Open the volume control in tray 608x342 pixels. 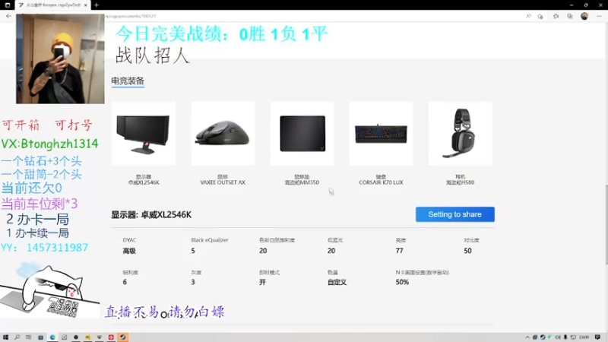point(558,337)
